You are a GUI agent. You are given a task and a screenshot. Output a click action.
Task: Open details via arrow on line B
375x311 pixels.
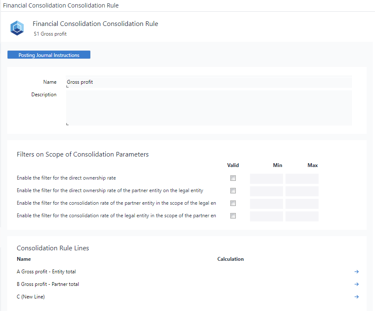[x=357, y=284]
